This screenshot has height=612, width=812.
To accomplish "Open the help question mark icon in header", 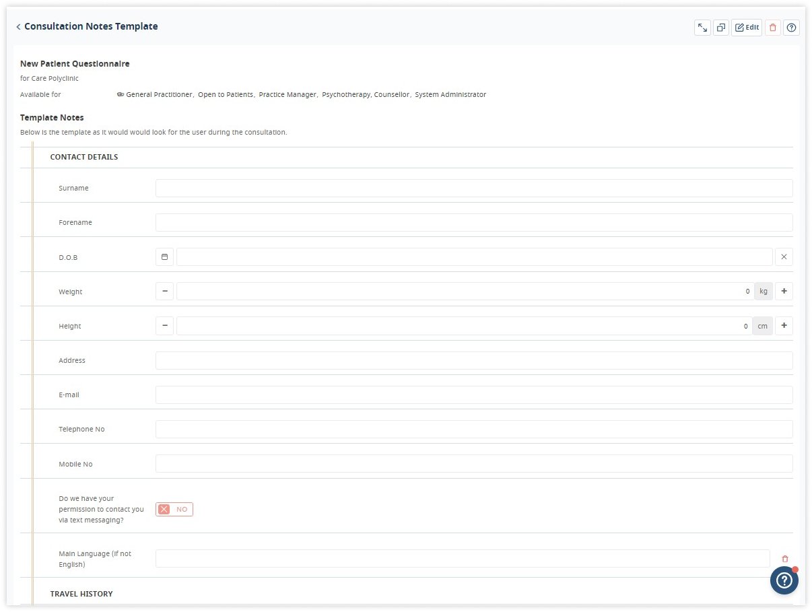I will coord(791,28).
